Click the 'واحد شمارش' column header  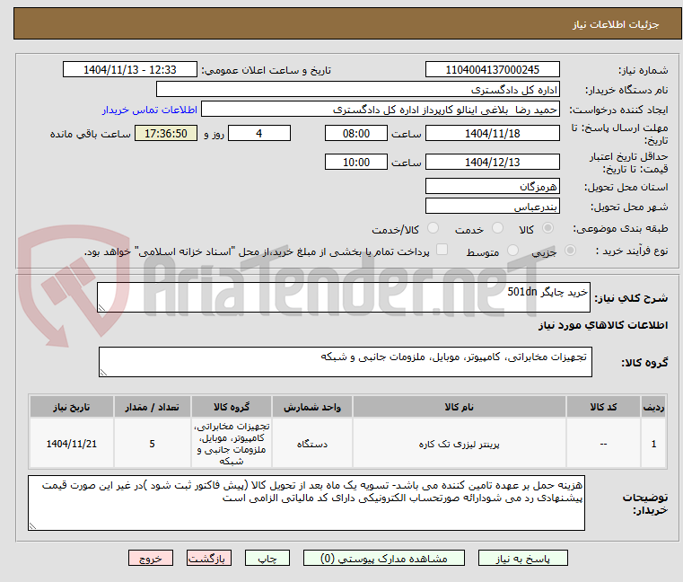(311, 407)
